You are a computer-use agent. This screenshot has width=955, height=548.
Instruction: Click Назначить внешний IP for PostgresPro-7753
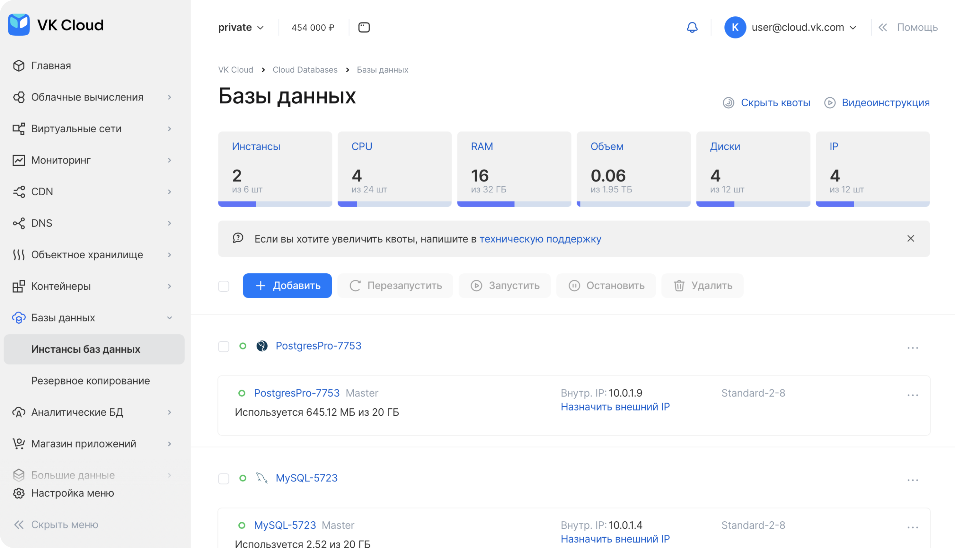tap(615, 407)
